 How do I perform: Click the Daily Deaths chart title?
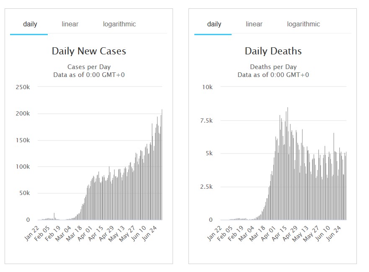point(273,51)
